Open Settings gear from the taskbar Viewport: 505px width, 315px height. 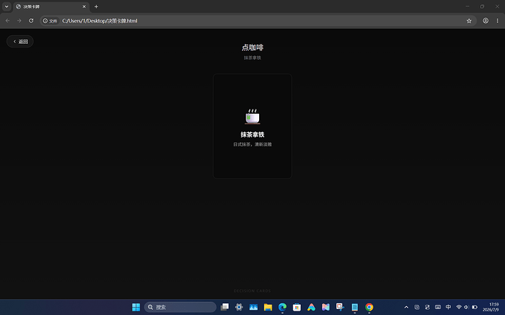coord(239,307)
